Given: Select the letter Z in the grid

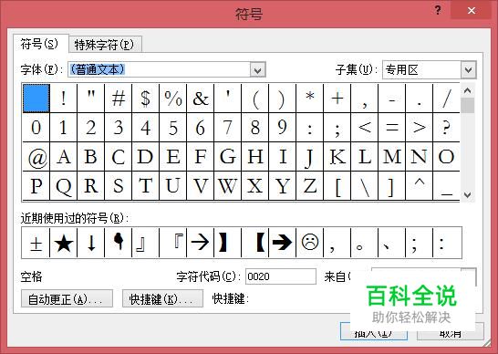Looking at the screenshot, I should pyautogui.click(x=310, y=186).
